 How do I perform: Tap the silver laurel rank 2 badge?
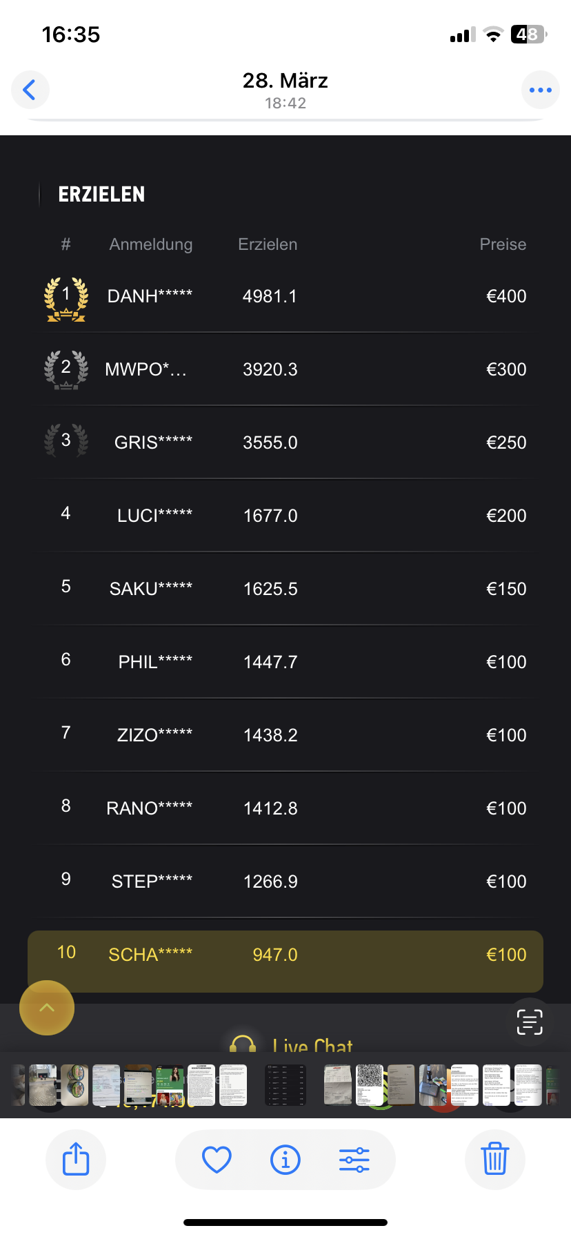pyautogui.click(x=66, y=369)
